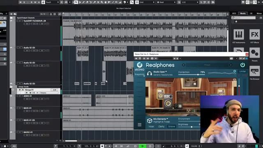Click the Quantize Q icon in toolbar
The image size is (263, 148).
point(179,2)
